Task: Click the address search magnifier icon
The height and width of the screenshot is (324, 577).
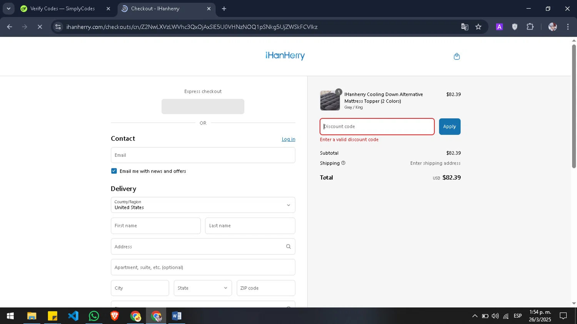Action: tap(288, 246)
